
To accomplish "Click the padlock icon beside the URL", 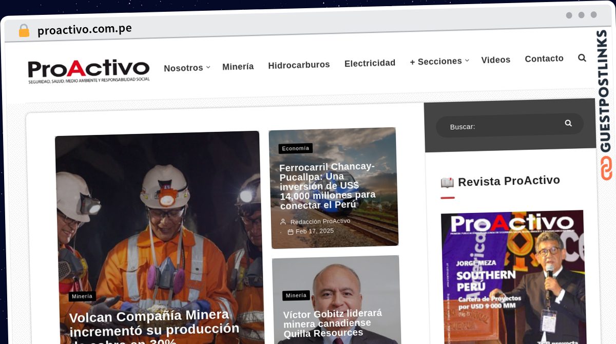I will pos(24,31).
